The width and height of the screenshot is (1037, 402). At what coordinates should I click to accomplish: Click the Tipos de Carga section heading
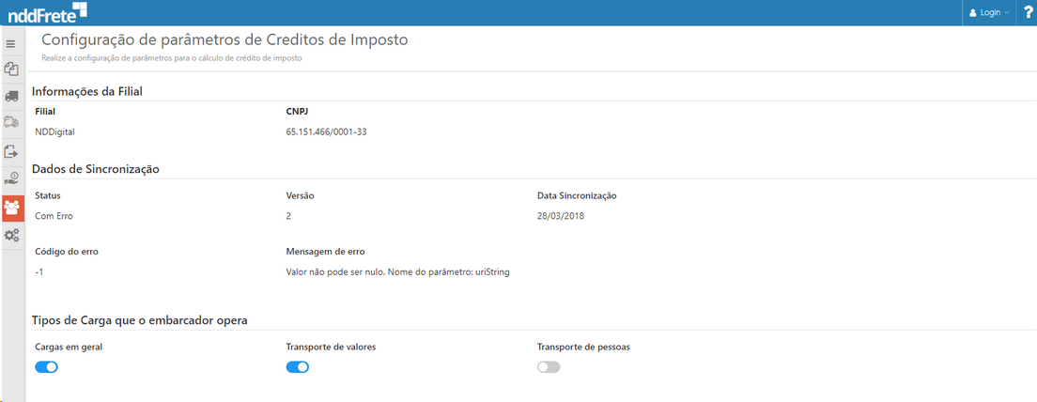[x=140, y=320]
